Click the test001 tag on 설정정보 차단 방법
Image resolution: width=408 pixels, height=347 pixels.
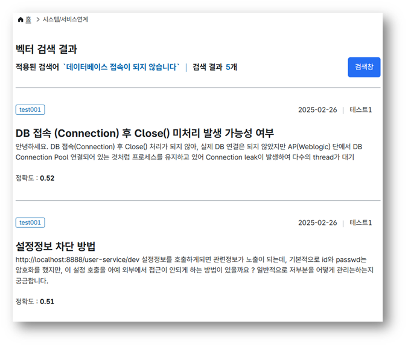point(30,222)
